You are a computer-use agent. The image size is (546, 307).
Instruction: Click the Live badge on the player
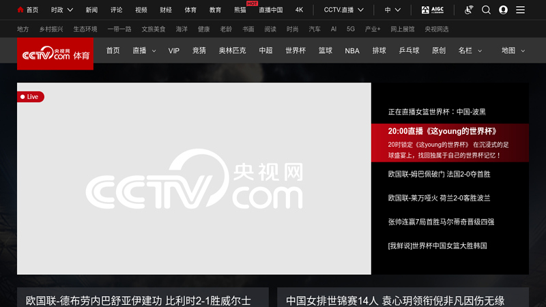pyautogui.click(x=31, y=97)
